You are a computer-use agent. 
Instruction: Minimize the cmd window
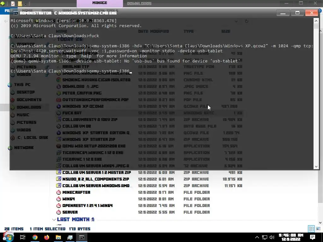click(x=283, y=13)
